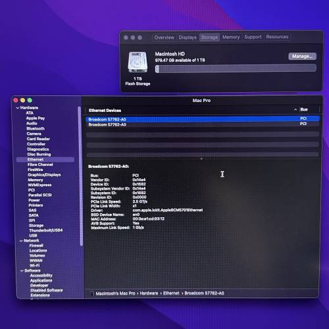329x329 pixels.
Task: Select Firewall under Network
Action: pyautogui.click(x=36, y=245)
